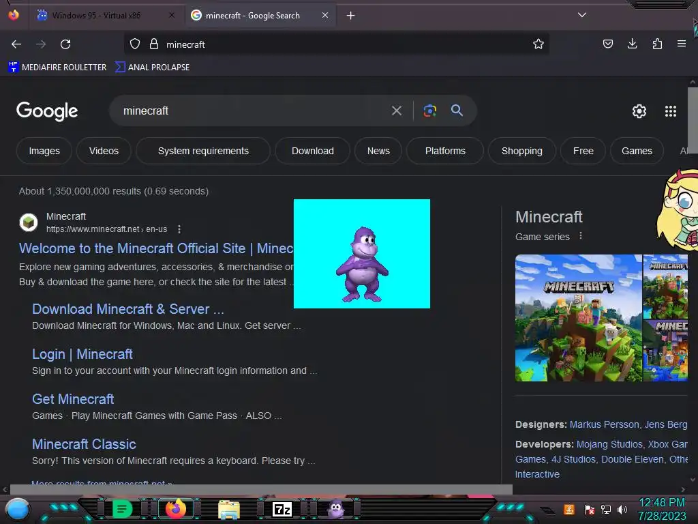Click the network icon in the system tray
698x524 pixels.
pos(606,509)
